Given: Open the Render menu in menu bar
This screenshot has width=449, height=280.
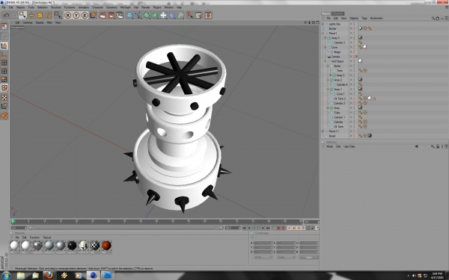Looking at the screenshot, I should pos(145,7).
